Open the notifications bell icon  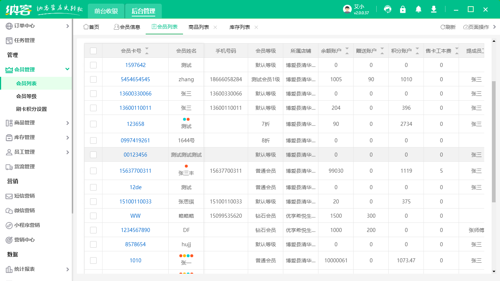(x=418, y=9)
